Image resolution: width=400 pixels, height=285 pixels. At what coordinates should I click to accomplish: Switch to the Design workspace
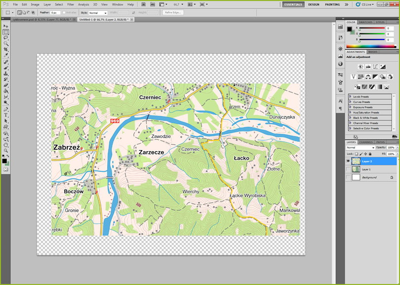(314, 4)
